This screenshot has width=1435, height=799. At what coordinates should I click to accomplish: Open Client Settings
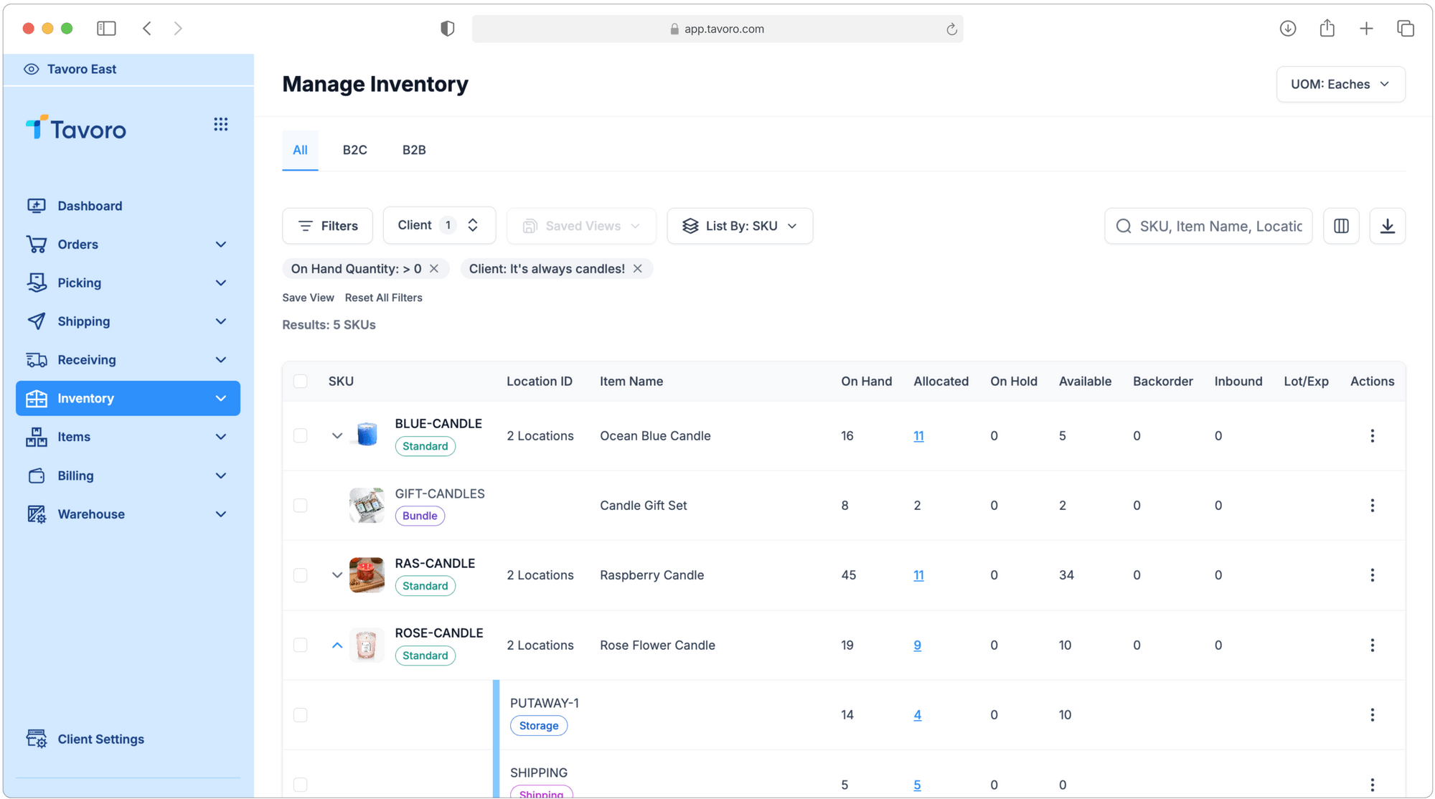[x=86, y=739]
